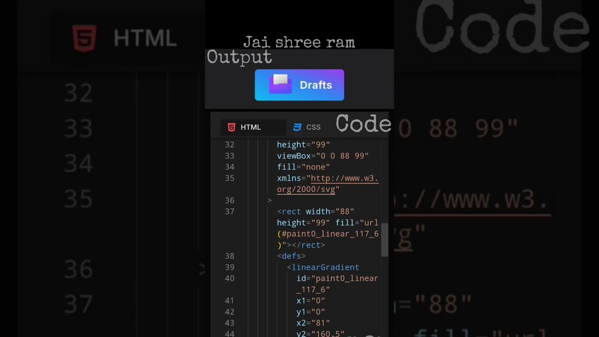Switch to the CSS tab
The height and width of the screenshot is (337, 599).
pyautogui.click(x=307, y=127)
